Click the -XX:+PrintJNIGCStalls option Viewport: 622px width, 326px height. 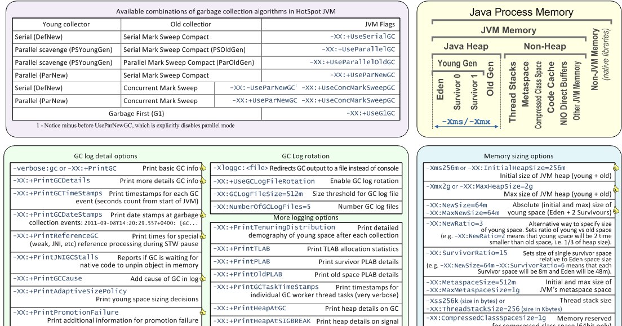[56, 257]
